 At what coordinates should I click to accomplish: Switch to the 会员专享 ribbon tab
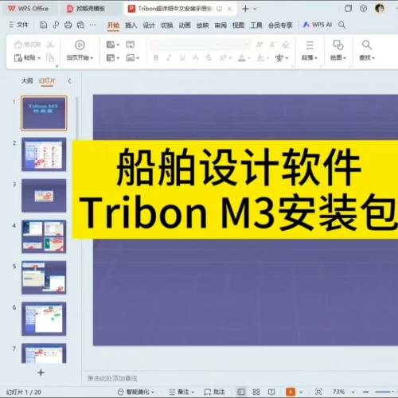(x=280, y=25)
